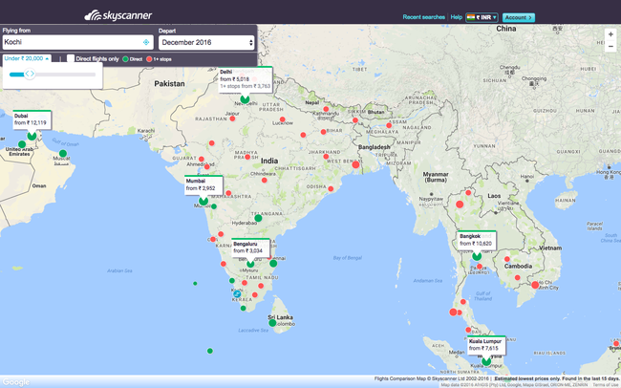The height and width of the screenshot is (388, 621).
Task: Click the grey price slider track
Action: (x=65, y=75)
